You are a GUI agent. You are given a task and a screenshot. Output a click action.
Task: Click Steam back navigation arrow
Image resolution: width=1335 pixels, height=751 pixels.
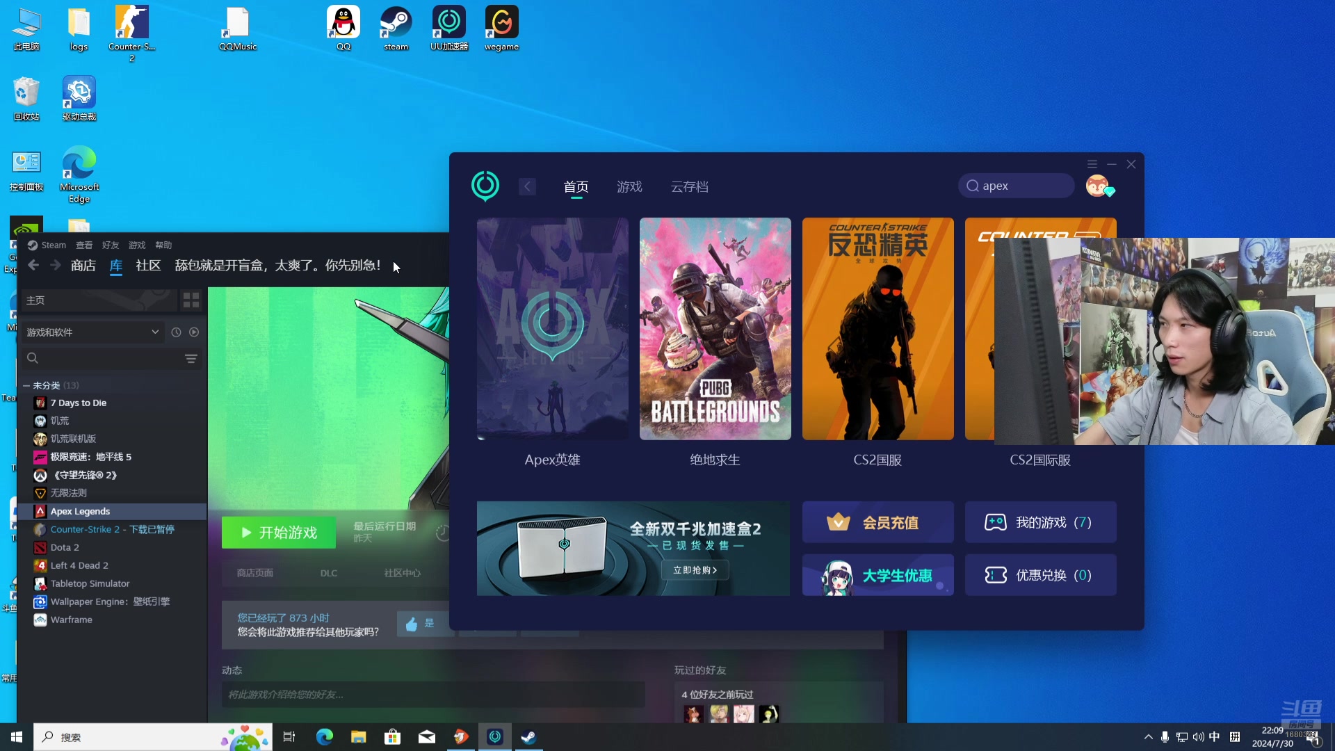pos(33,265)
